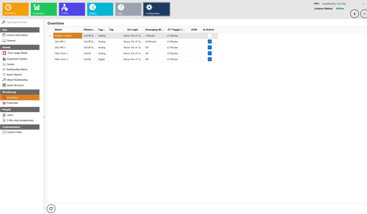Click Filter Press 2 On Logic cell
This screenshot has width=367, height=214.
click(133, 60)
